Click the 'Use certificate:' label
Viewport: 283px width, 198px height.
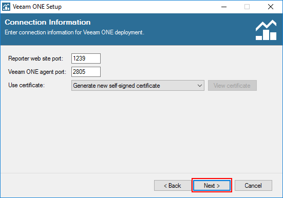tap(26, 85)
